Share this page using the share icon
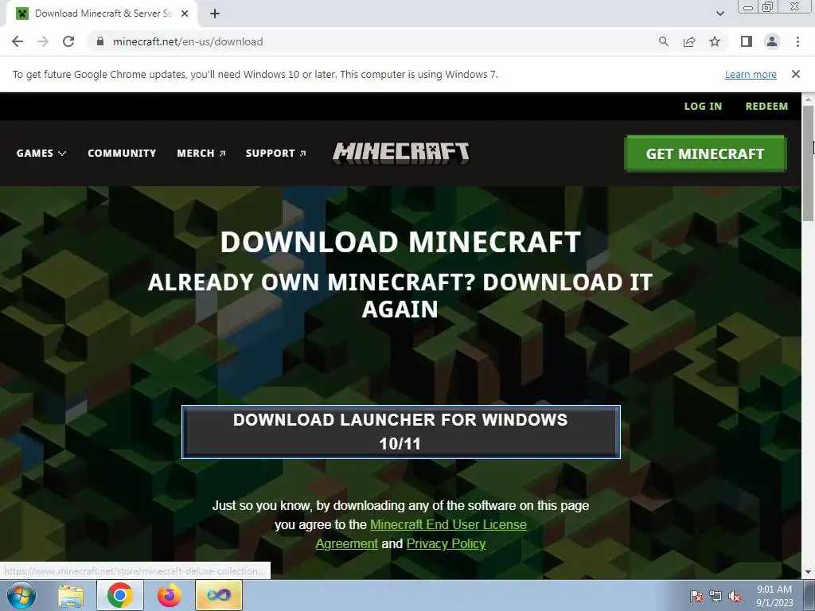Screen dimensions: 815x611 689,41
